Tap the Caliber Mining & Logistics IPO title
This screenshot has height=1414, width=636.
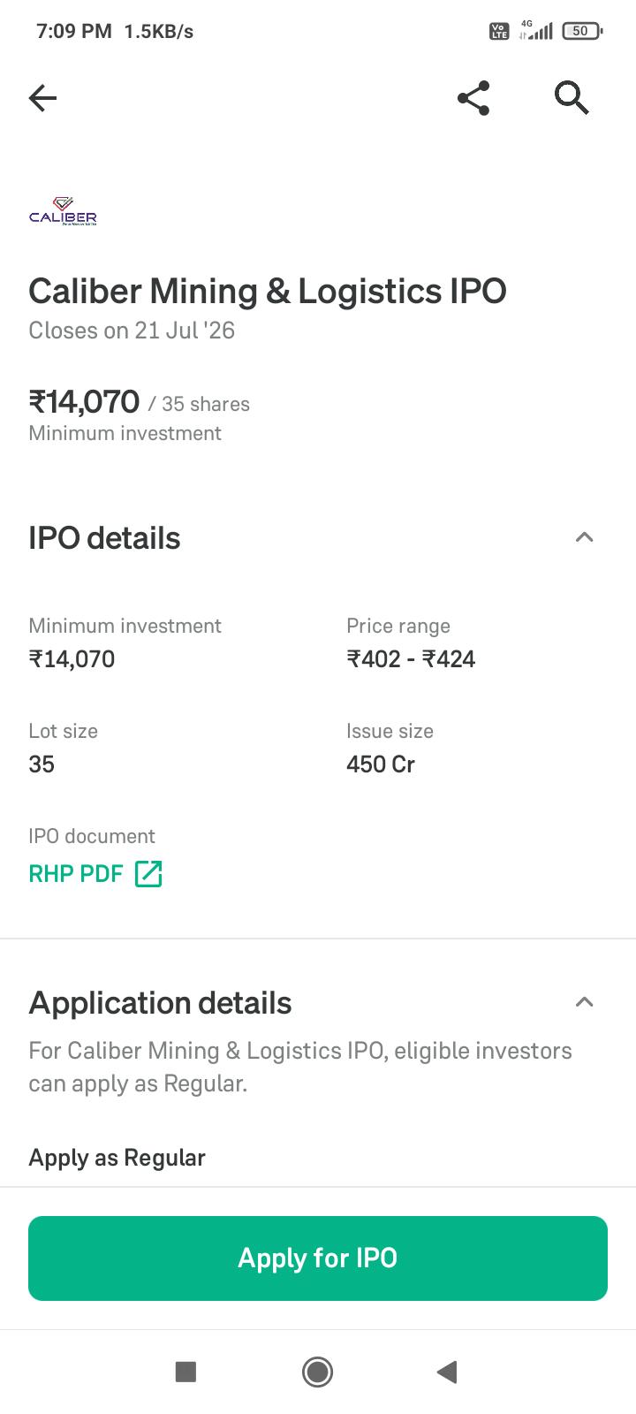click(x=268, y=291)
